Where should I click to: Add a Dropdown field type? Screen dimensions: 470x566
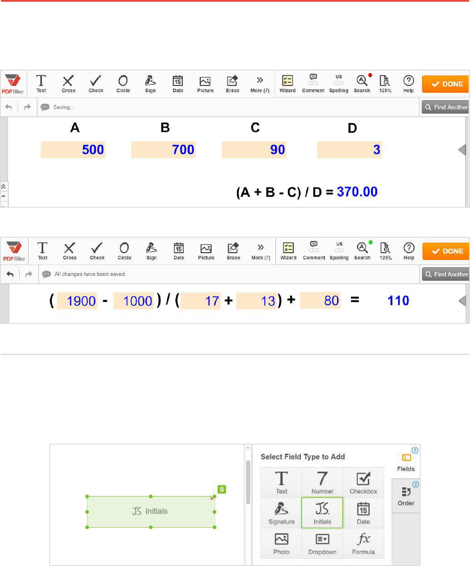322,544
